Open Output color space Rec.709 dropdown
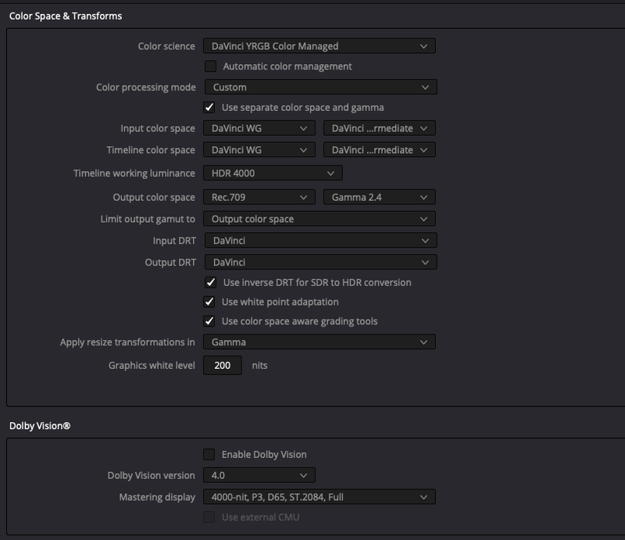The height and width of the screenshot is (540, 625). click(x=259, y=197)
